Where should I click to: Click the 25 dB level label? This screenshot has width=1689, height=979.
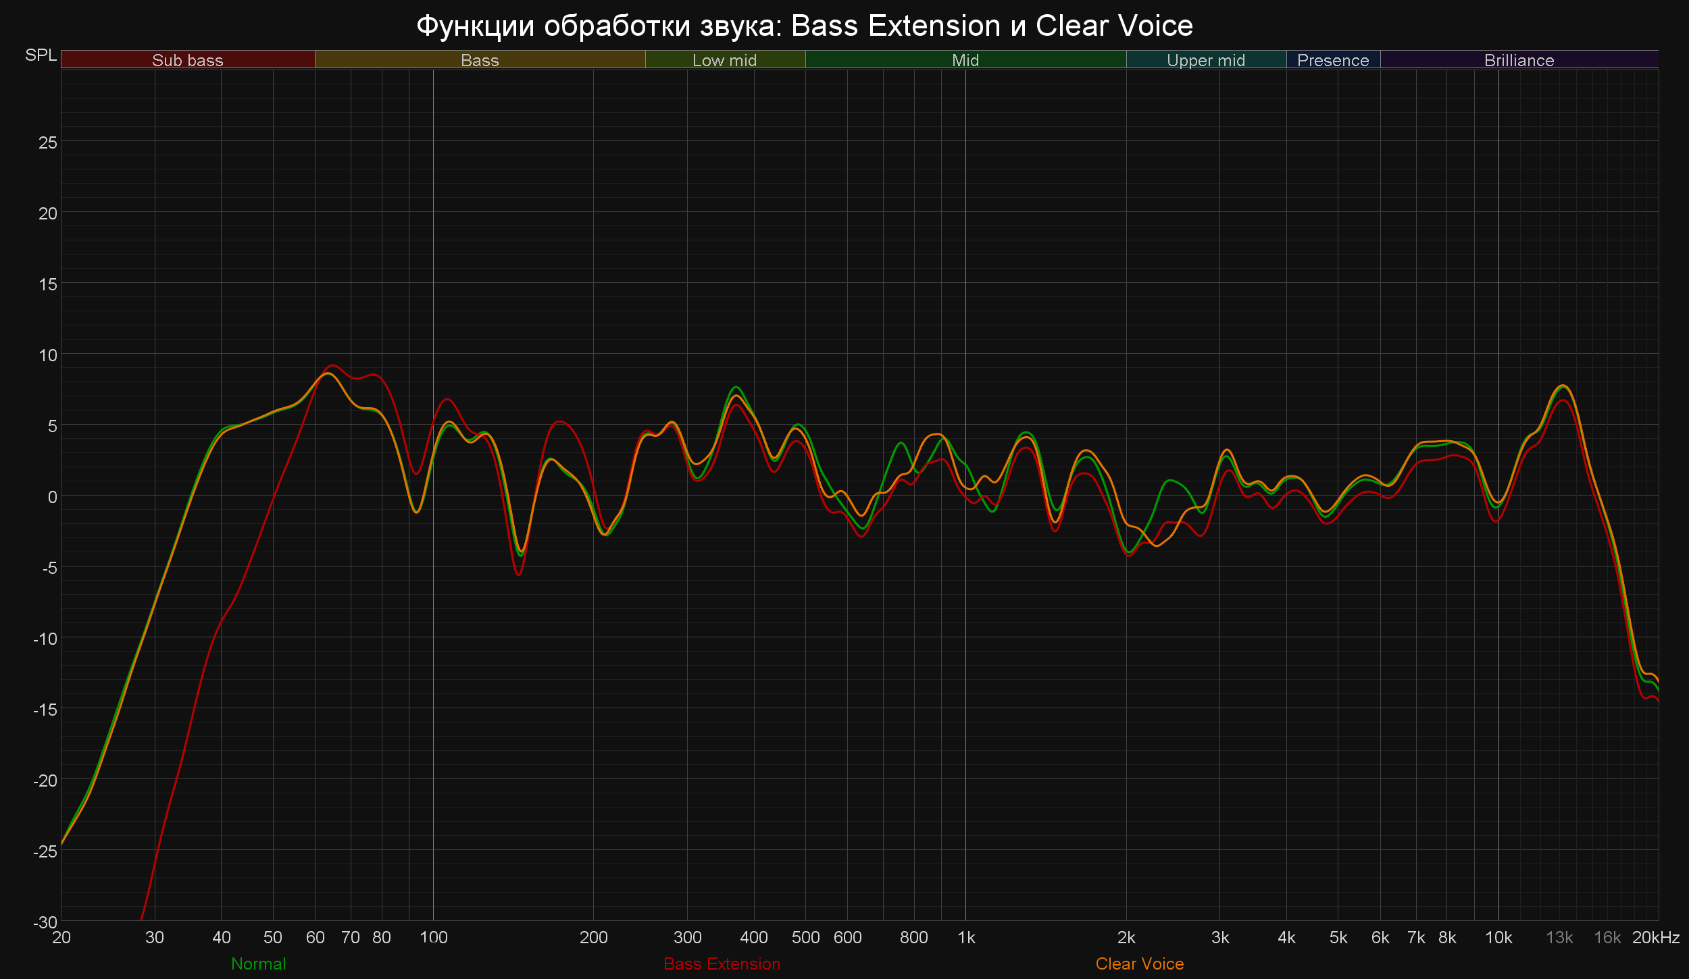[47, 142]
